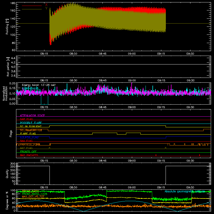Click the Pointing axis title
Image resolution: width=214 pixels, height=214 pixels.
pyautogui.click(x=7, y=26)
